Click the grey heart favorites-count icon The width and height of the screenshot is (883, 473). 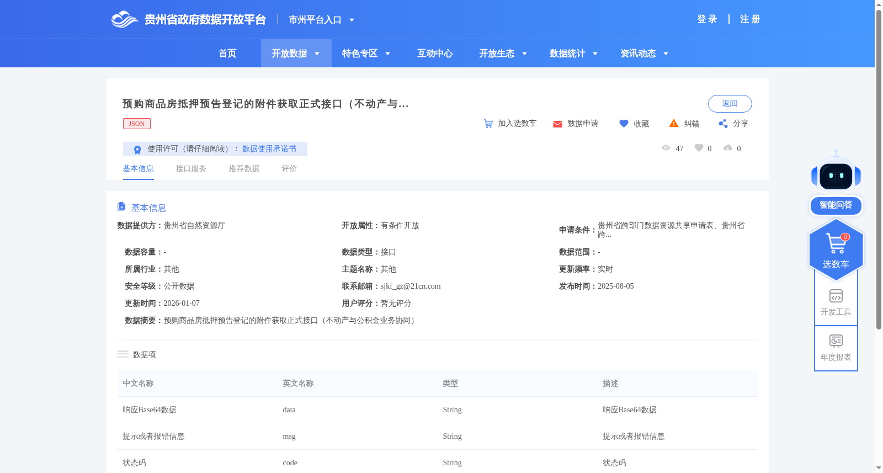click(x=699, y=148)
